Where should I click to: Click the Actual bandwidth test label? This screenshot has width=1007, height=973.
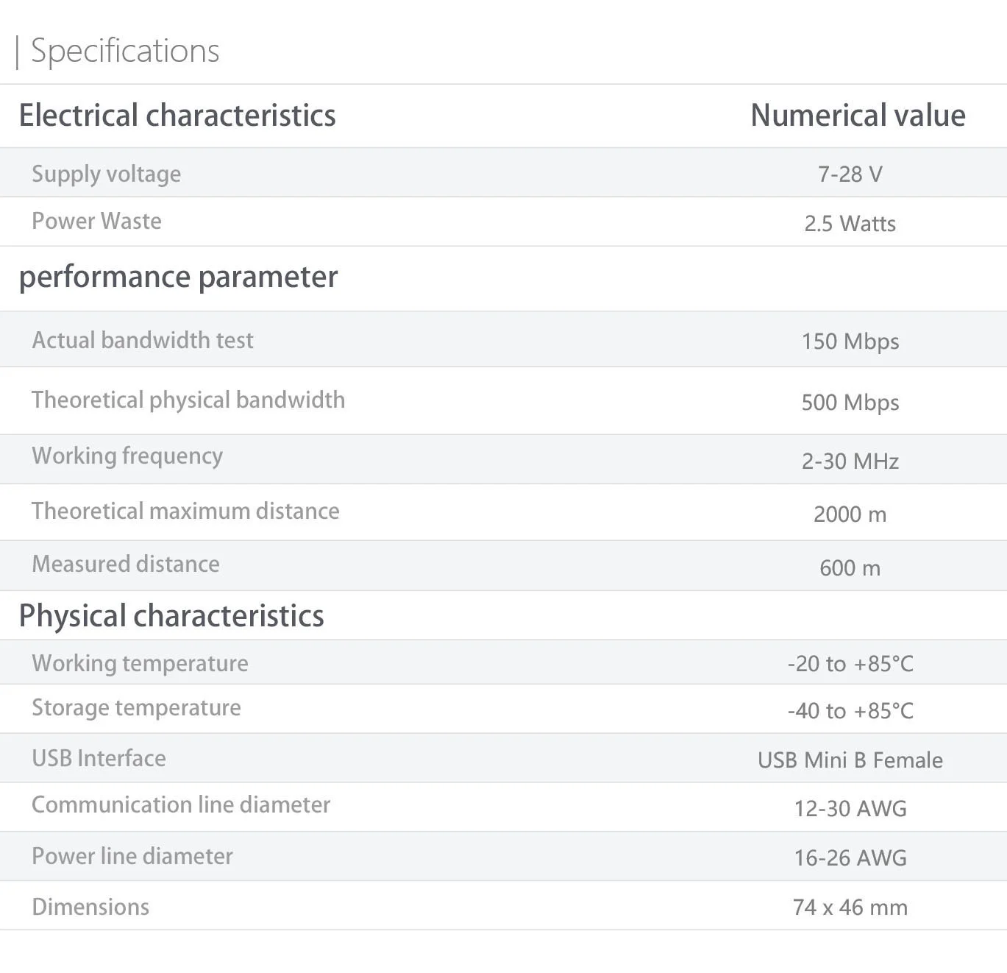143,340
